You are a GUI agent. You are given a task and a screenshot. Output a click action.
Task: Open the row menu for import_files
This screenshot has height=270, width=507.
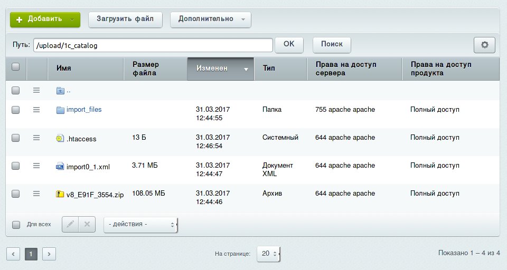coord(36,110)
